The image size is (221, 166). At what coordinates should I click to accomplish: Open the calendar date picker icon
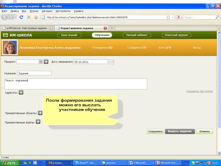click(x=111, y=62)
